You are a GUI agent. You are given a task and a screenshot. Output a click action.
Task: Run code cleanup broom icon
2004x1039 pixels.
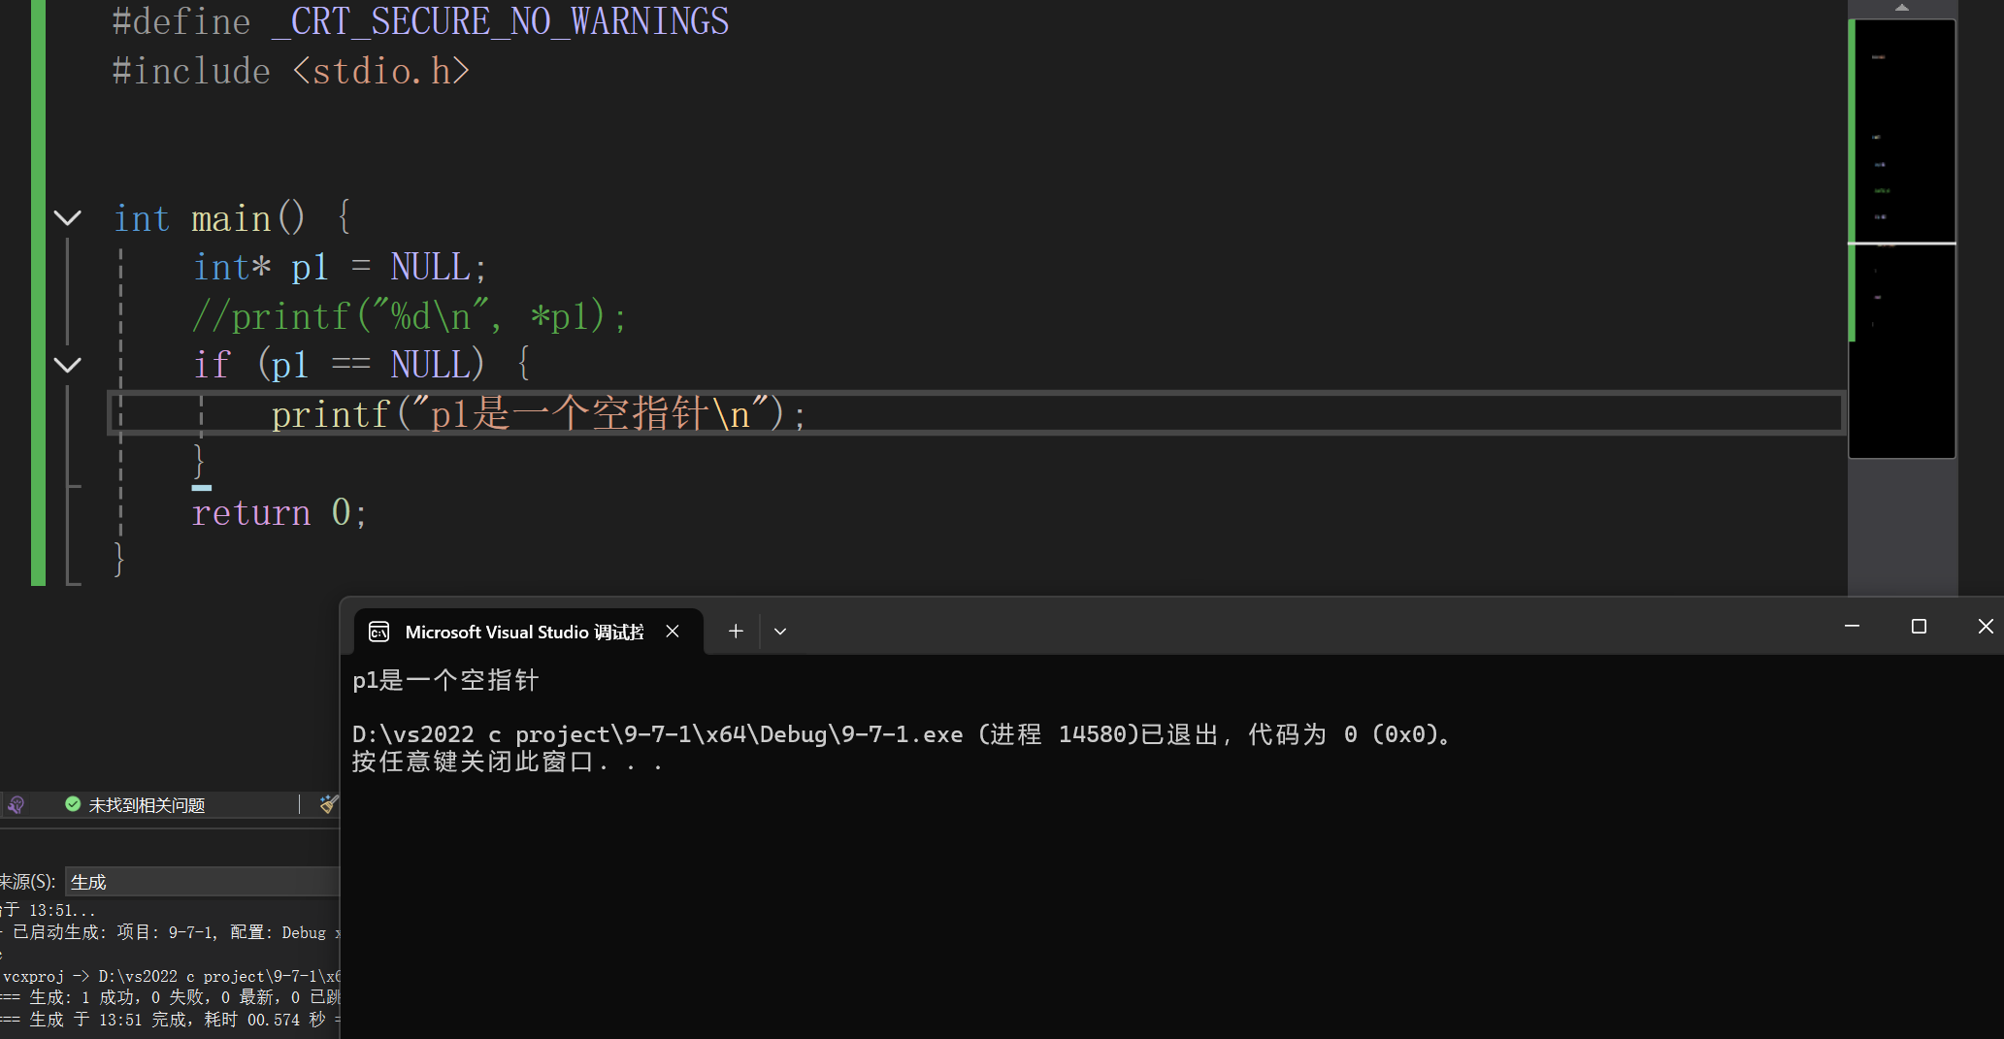click(x=329, y=804)
